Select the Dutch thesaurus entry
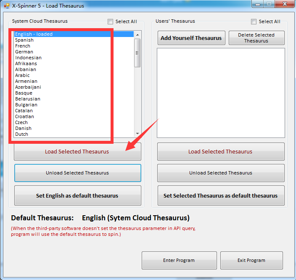 coord(21,134)
